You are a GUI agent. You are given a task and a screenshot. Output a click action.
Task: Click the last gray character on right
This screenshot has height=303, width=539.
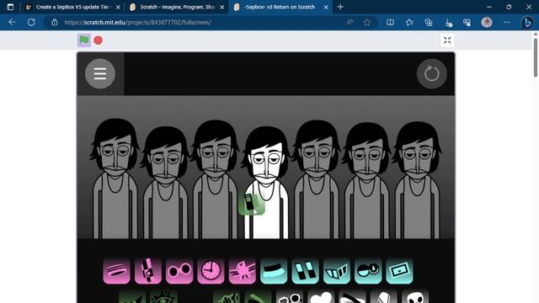pyautogui.click(x=417, y=180)
